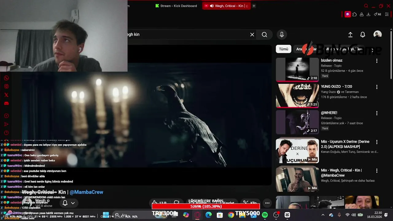Viewport: 393px width, 221px height.
Task: Open more options for Mix - Uçurum X Derine
Action: [x=377, y=142]
